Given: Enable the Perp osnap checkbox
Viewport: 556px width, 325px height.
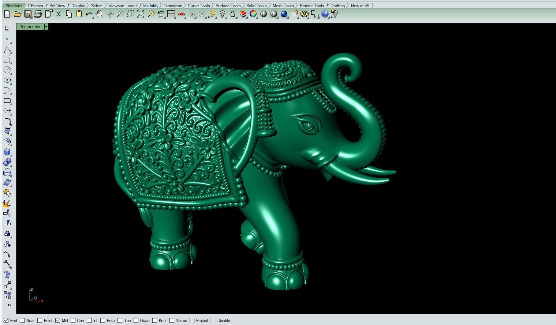Looking at the screenshot, I should click(102, 321).
